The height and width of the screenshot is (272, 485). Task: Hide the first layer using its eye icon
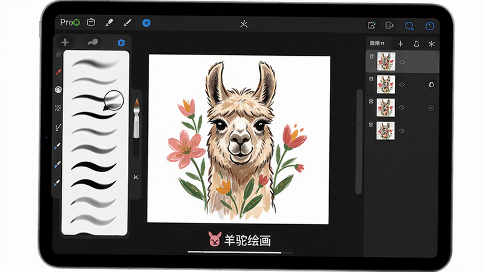point(402,62)
